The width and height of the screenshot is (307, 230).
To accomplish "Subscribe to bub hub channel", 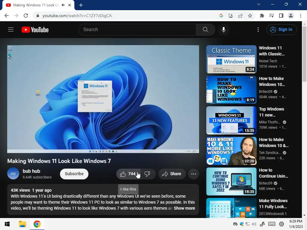I will point(74,174).
